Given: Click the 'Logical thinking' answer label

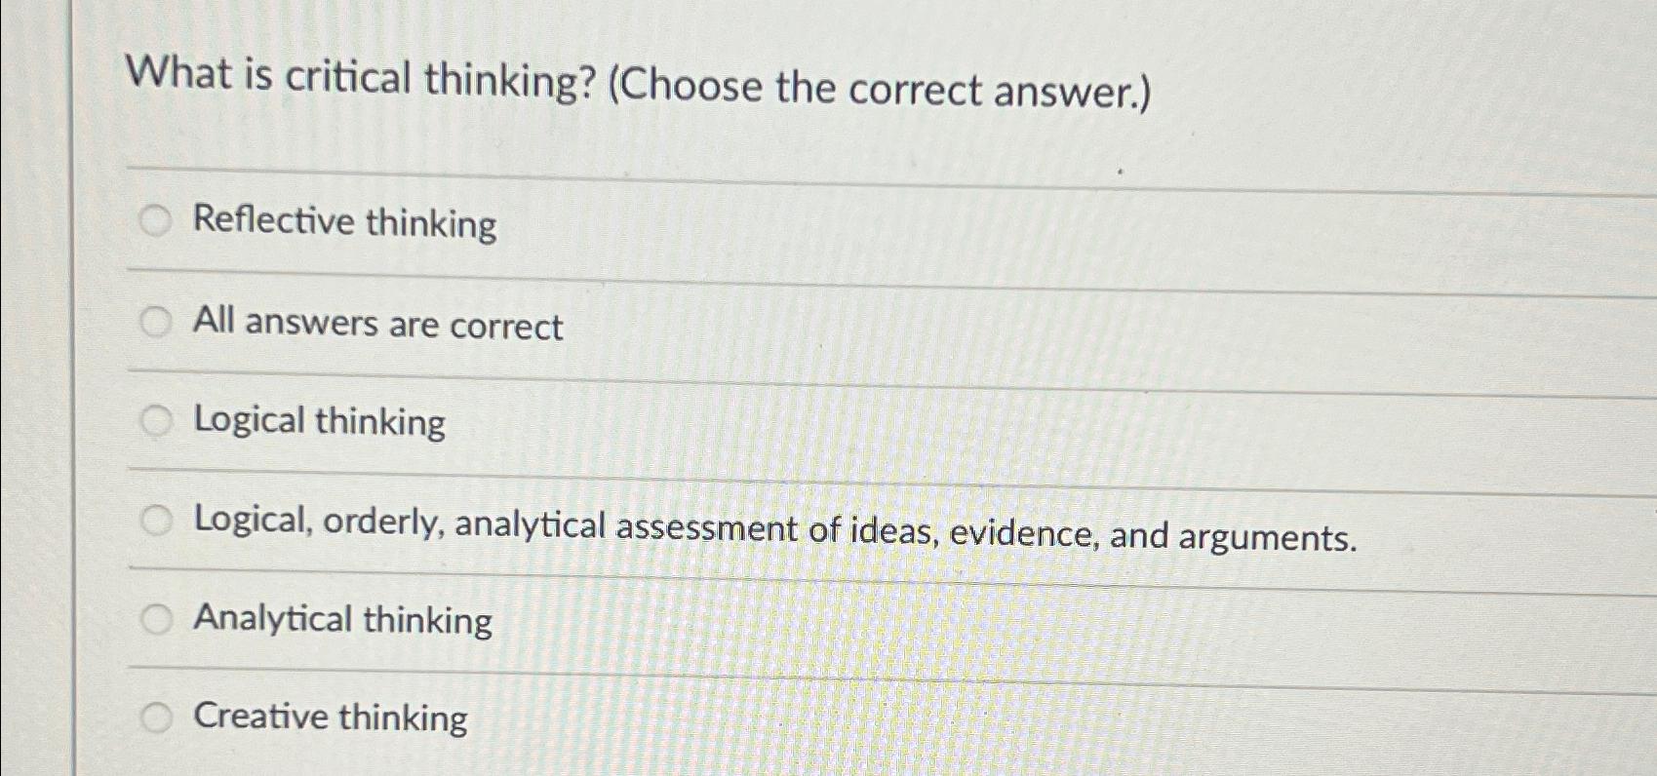Looking at the screenshot, I should [318, 423].
